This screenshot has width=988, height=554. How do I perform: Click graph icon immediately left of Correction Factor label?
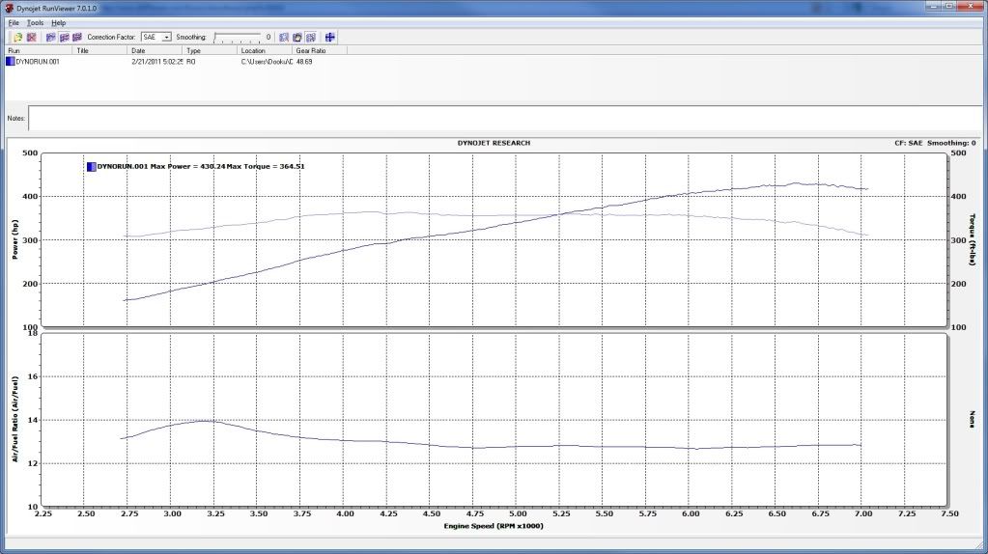click(x=76, y=37)
